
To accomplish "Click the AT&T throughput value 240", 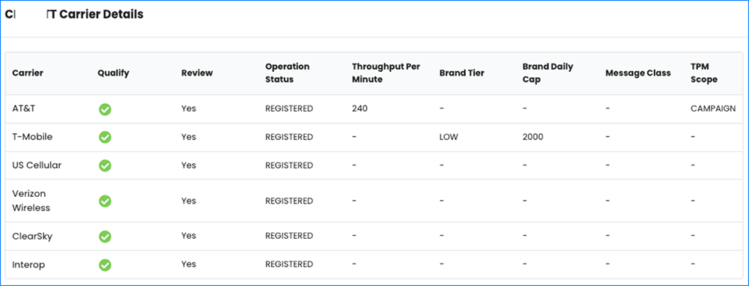I will coord(360,109).
